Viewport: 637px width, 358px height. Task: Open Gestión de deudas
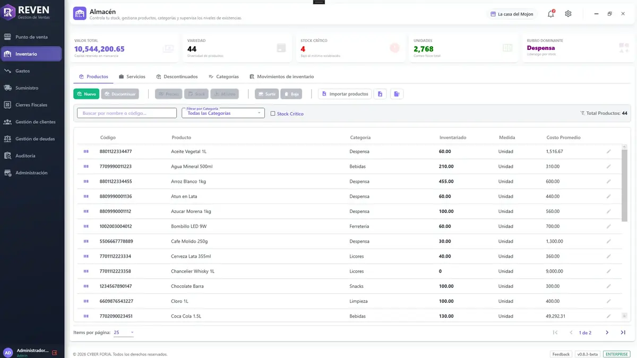pos(31,139)
